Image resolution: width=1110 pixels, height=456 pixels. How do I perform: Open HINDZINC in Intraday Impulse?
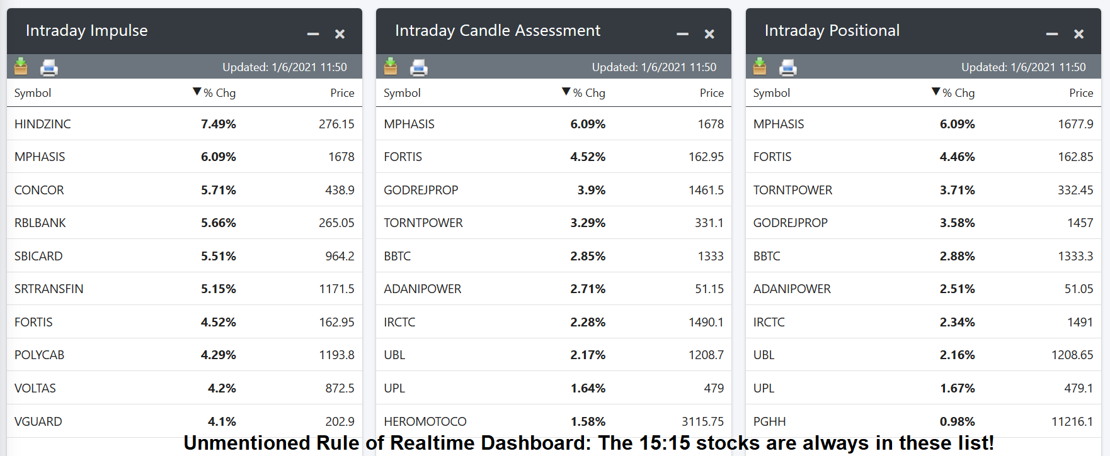[x=43, y=124]
